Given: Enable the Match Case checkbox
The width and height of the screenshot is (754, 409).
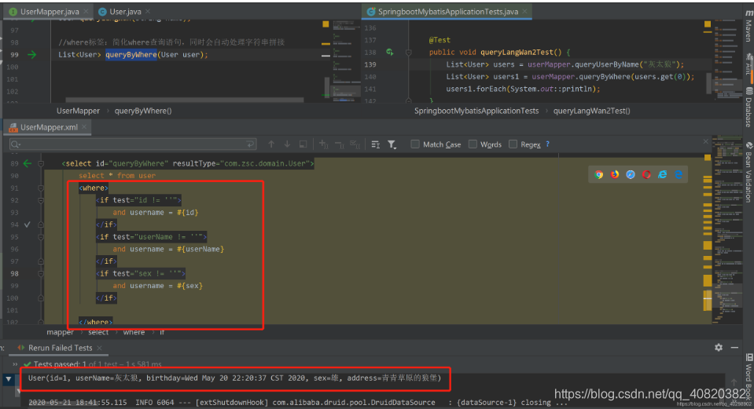Looking at the screenshot, I should click(415, 144).
